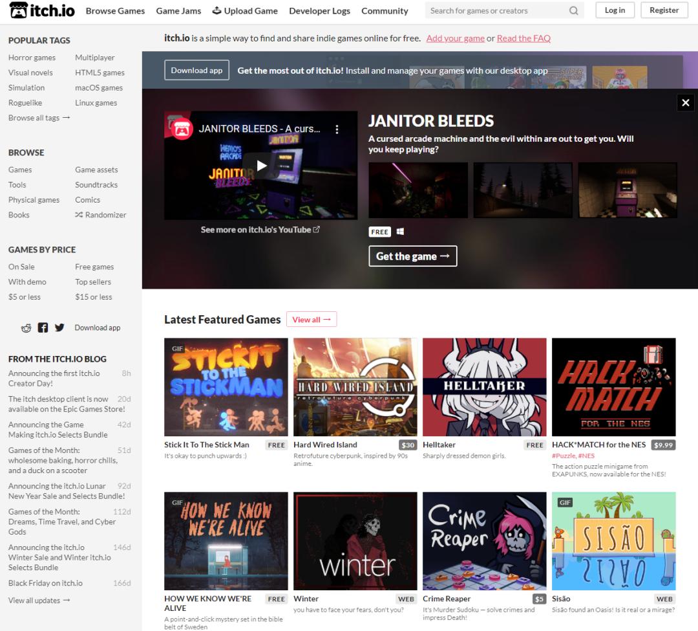Select Roguelike tag

coord(25,103)
